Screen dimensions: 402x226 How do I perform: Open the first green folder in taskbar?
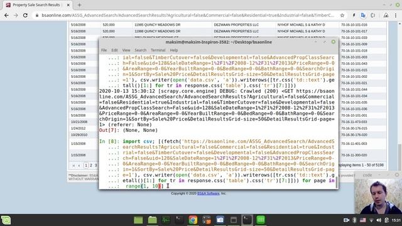(138, 220)
